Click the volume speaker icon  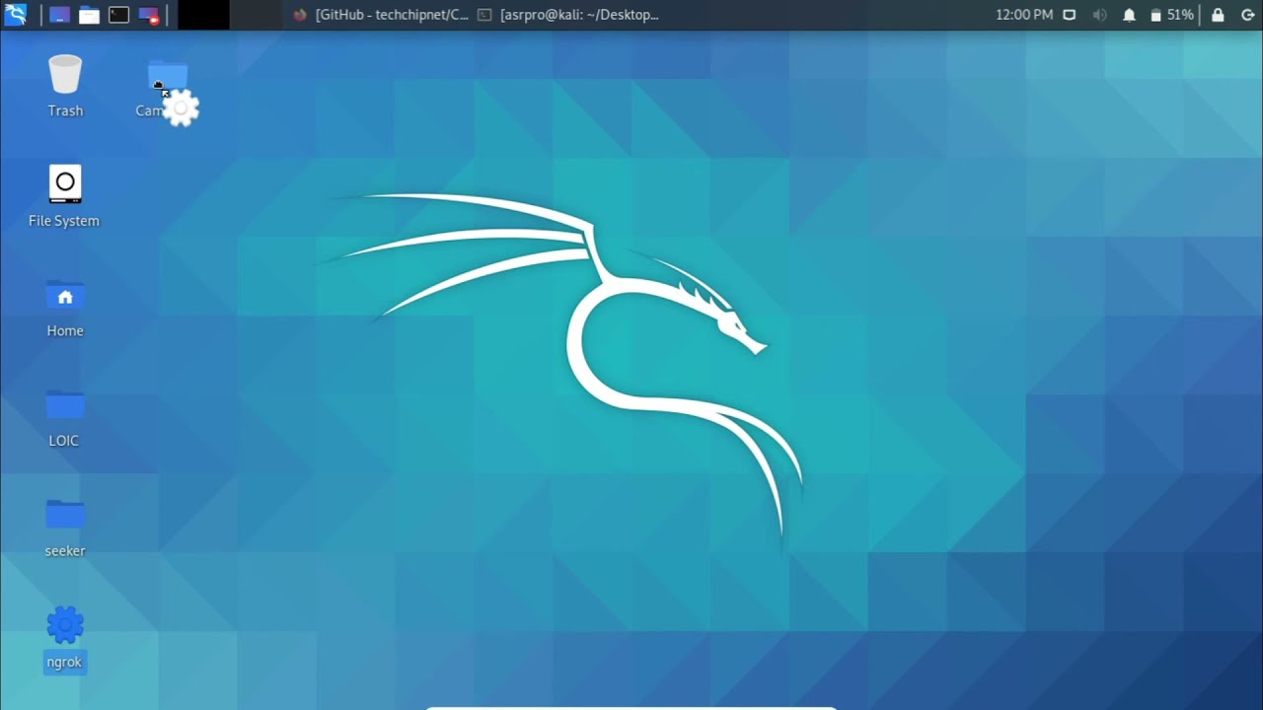1099,15
